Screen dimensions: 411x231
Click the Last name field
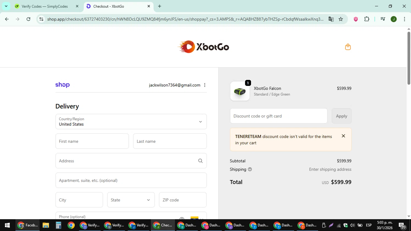[x=170, y=141]
